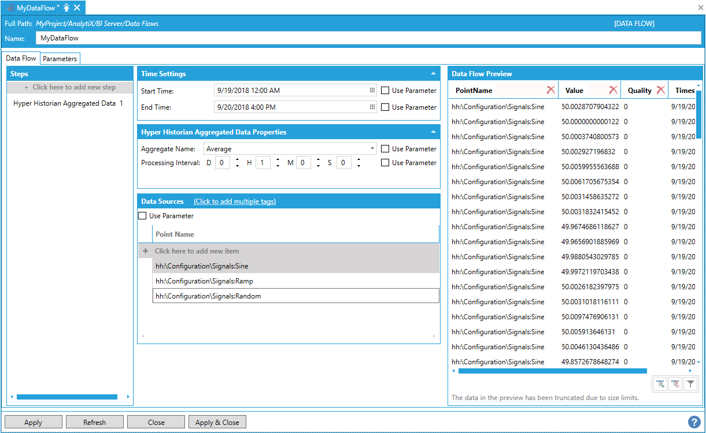This screenshot has width=706, height=433.
Task: Click the Start Time input field
Action: 295,91
